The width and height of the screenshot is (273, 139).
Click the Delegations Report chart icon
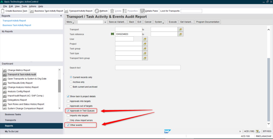5,100
